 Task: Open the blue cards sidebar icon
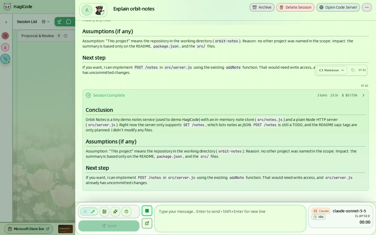[5, 59]
